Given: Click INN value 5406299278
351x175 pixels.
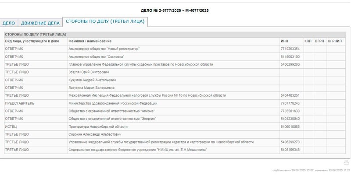Looking at the screenshot, I should point(290,142).
